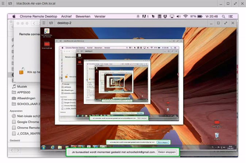
Task: Switch to Firefox in the Windows taskbar
Action: (81, 147)
